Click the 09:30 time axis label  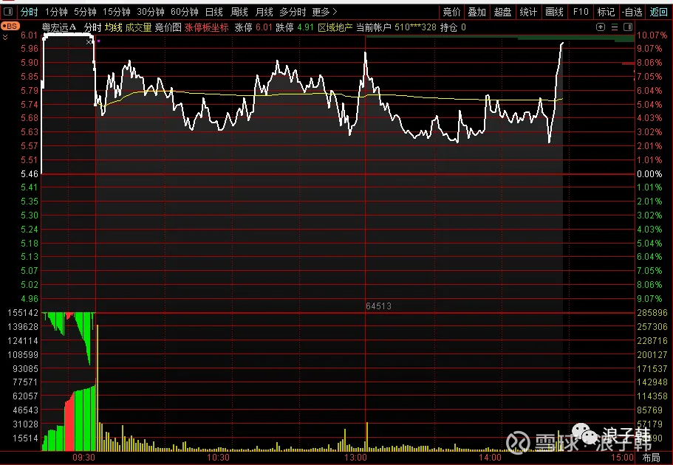(x=83, y=458)
